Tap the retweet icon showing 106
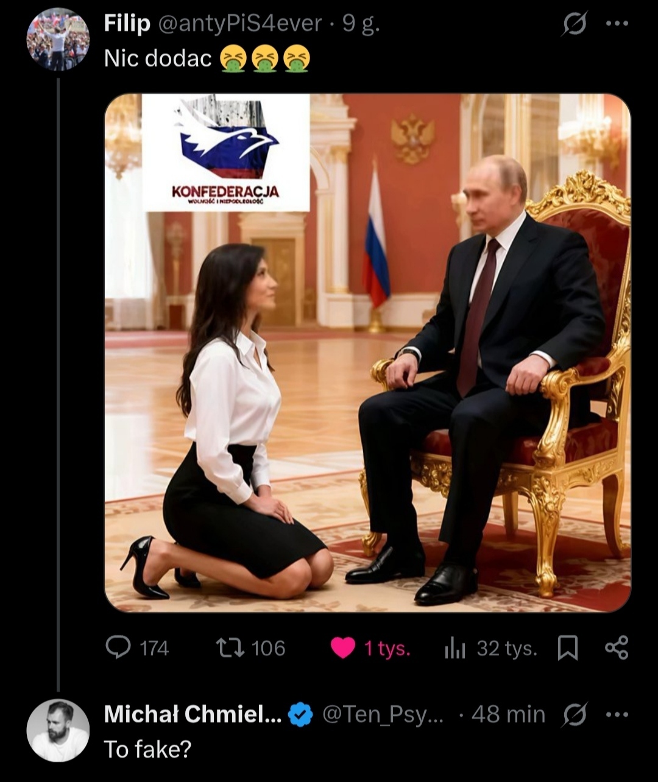The width and height of the screenshot is (658, 782). pos(231,647)
